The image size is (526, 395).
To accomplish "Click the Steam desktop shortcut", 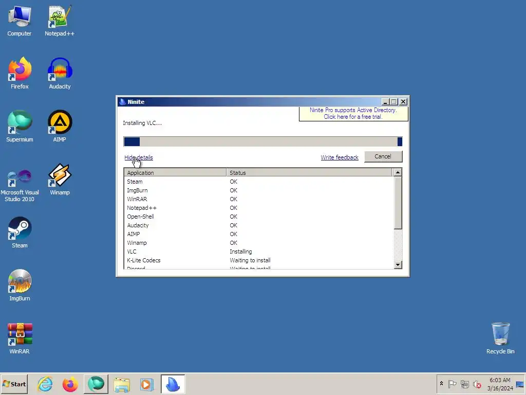I will (x=20, y=232).
